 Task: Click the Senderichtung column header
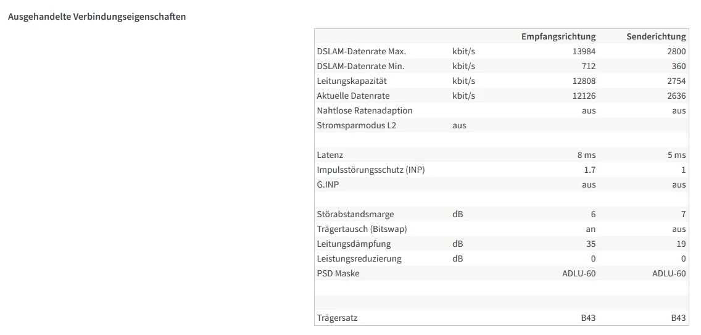pos(656,36)
